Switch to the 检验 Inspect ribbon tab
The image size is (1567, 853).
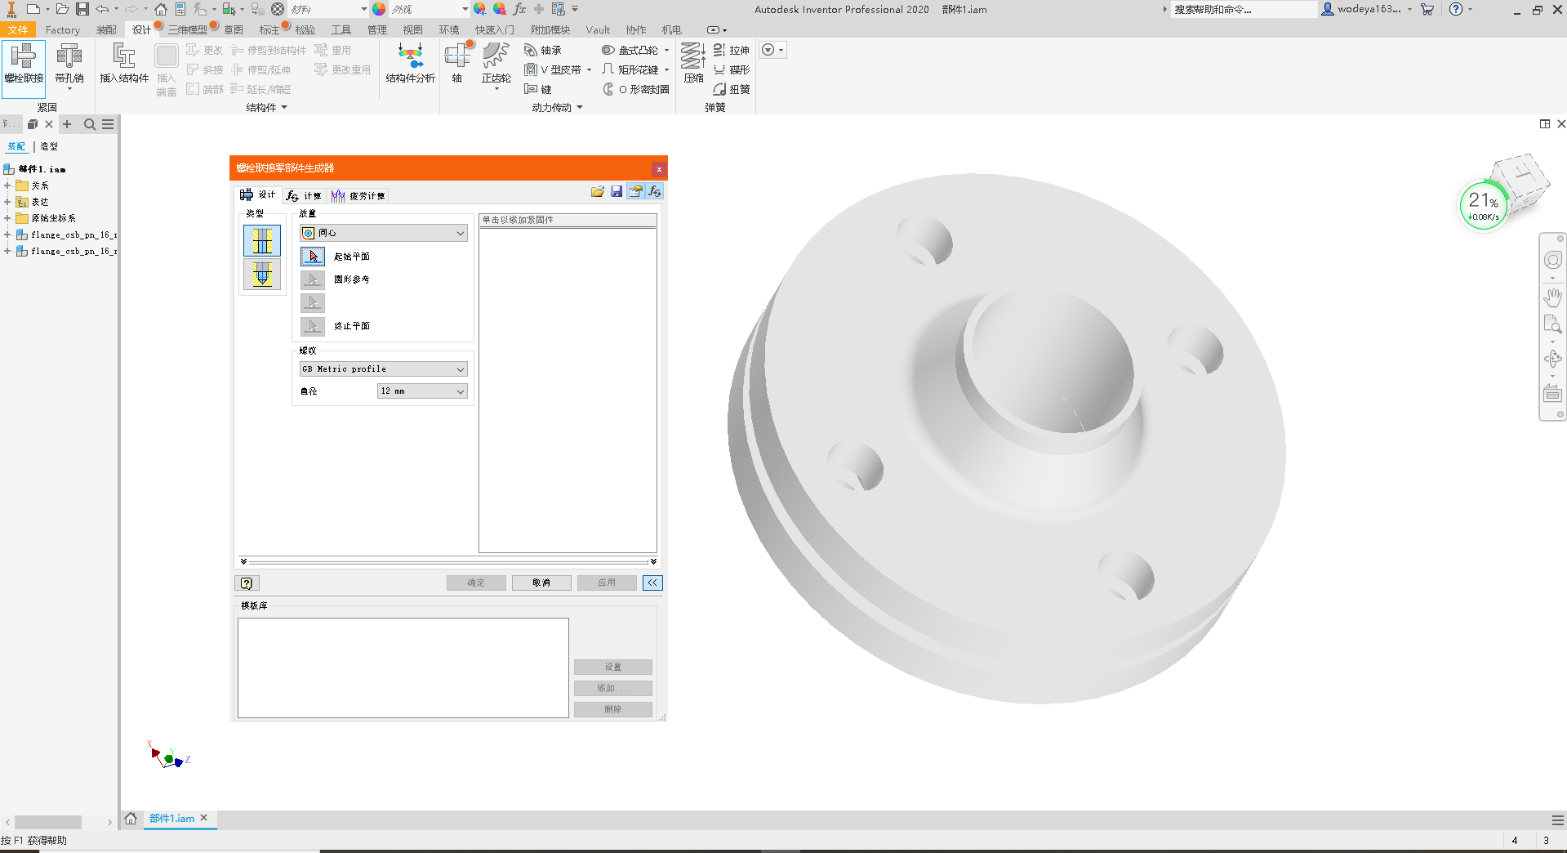coord(305,29)
